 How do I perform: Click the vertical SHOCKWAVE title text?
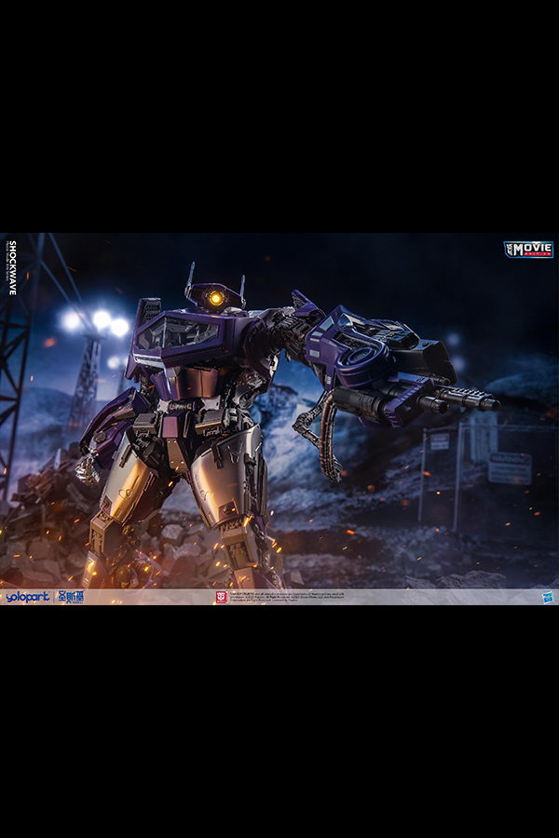(12, 267)
